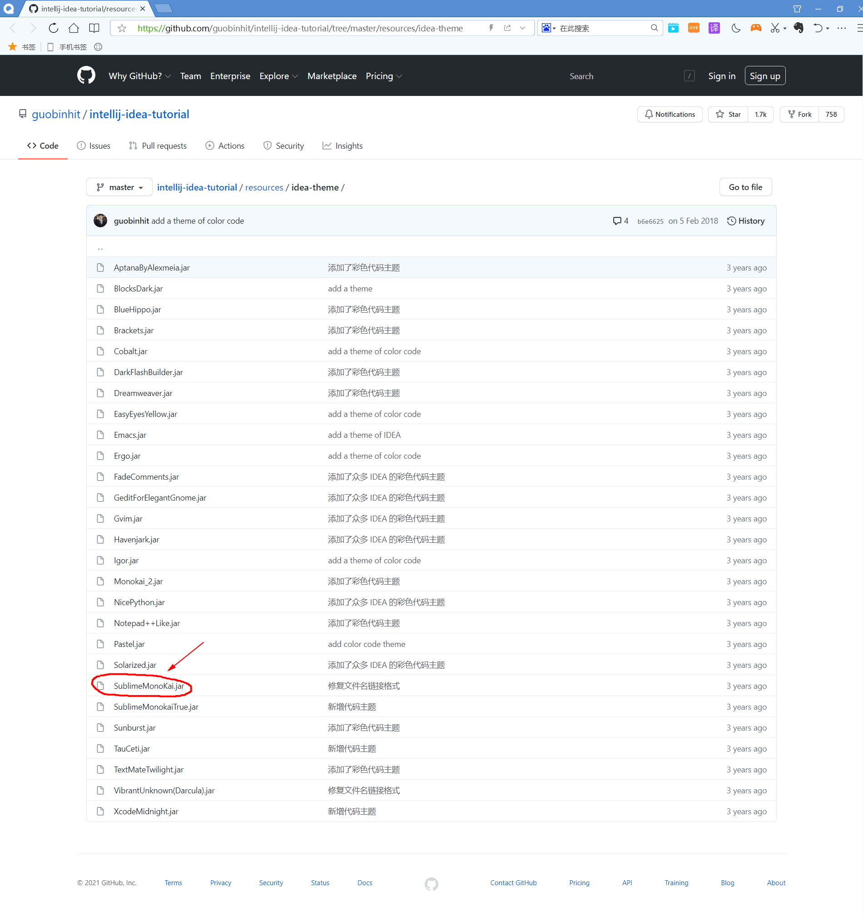Open the Issues tab
This screenshot has height=917, width=863.
coord(94,146)
